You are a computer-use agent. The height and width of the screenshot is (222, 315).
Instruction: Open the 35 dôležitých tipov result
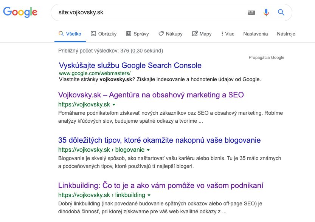(159, 140)
